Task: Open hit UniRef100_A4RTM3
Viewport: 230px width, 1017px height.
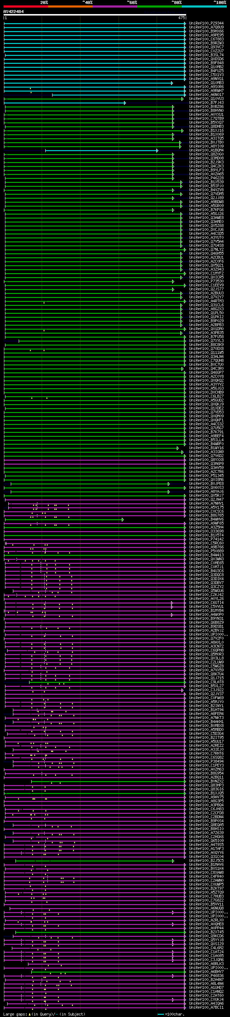Action: click(x=206, y=301)
